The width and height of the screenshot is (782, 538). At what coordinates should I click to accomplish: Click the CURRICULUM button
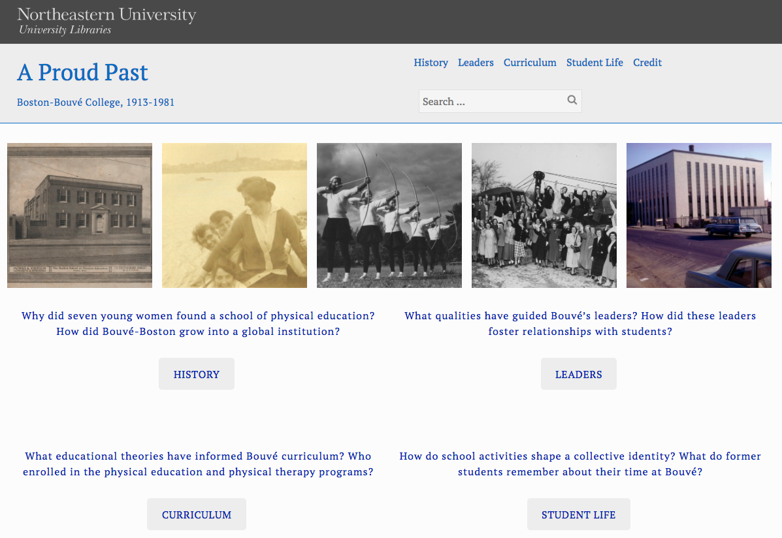[x=197, y=514]
